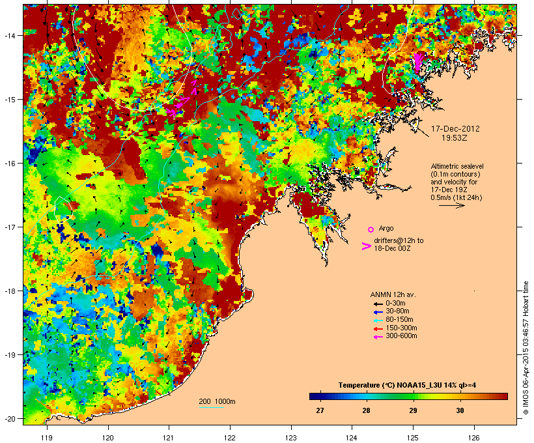Click the 126 longitude axis label

click(x=474, y=438)
